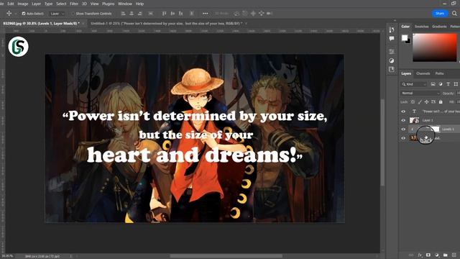This screenshot has height=259, width=460.
Task: Select the Layers panel tab
Action: pyautogui.click(x=406, y=73)
